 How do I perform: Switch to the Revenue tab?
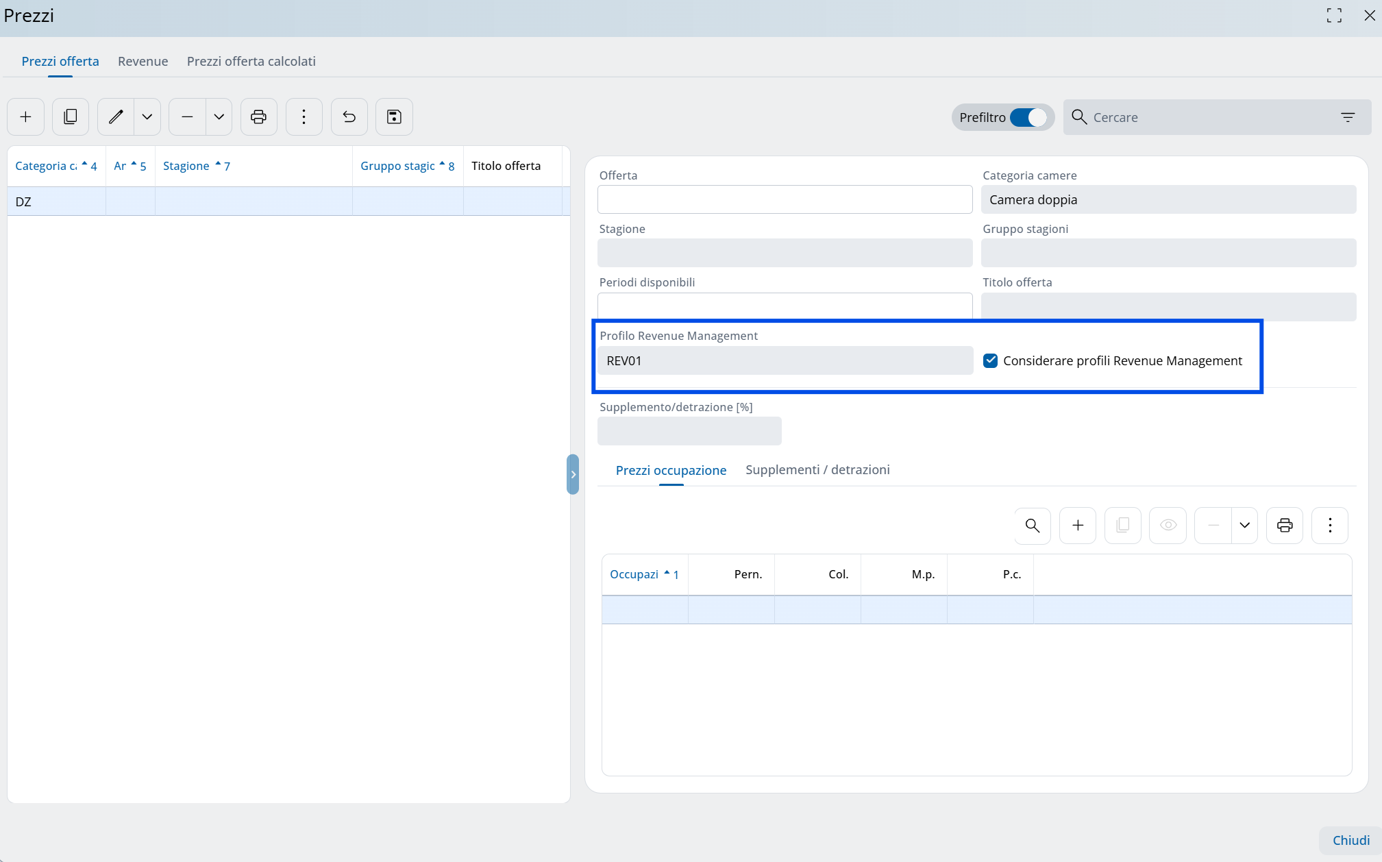[143, 61]
